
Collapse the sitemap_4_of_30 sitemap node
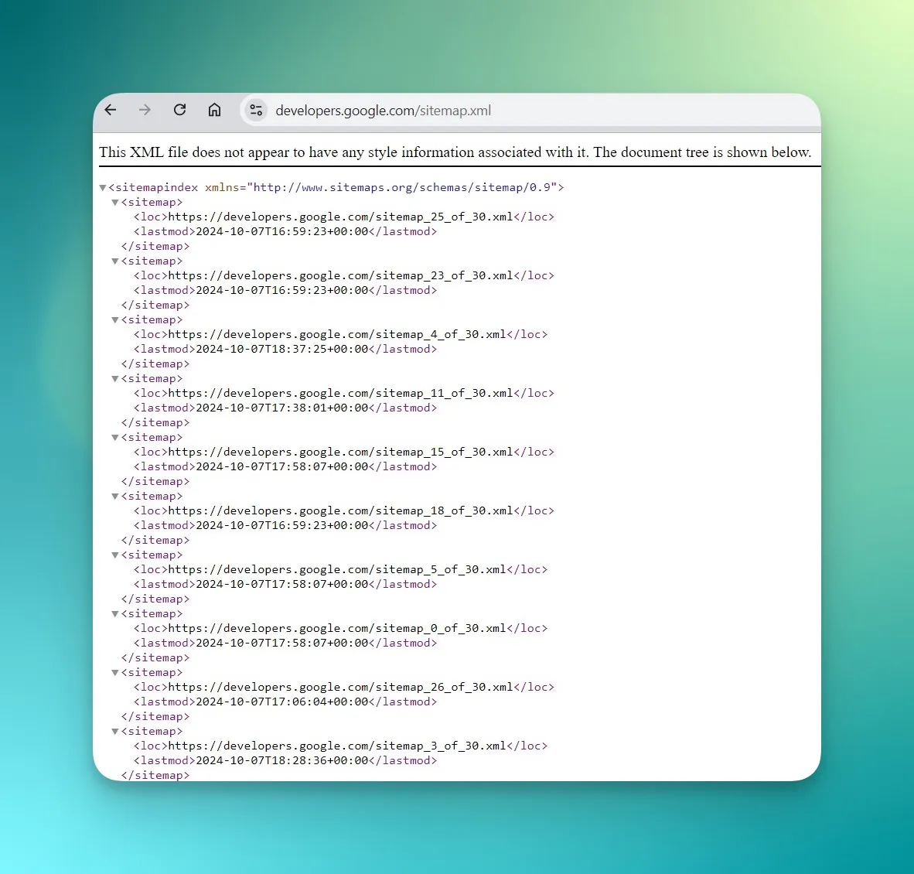coord(115,320)
